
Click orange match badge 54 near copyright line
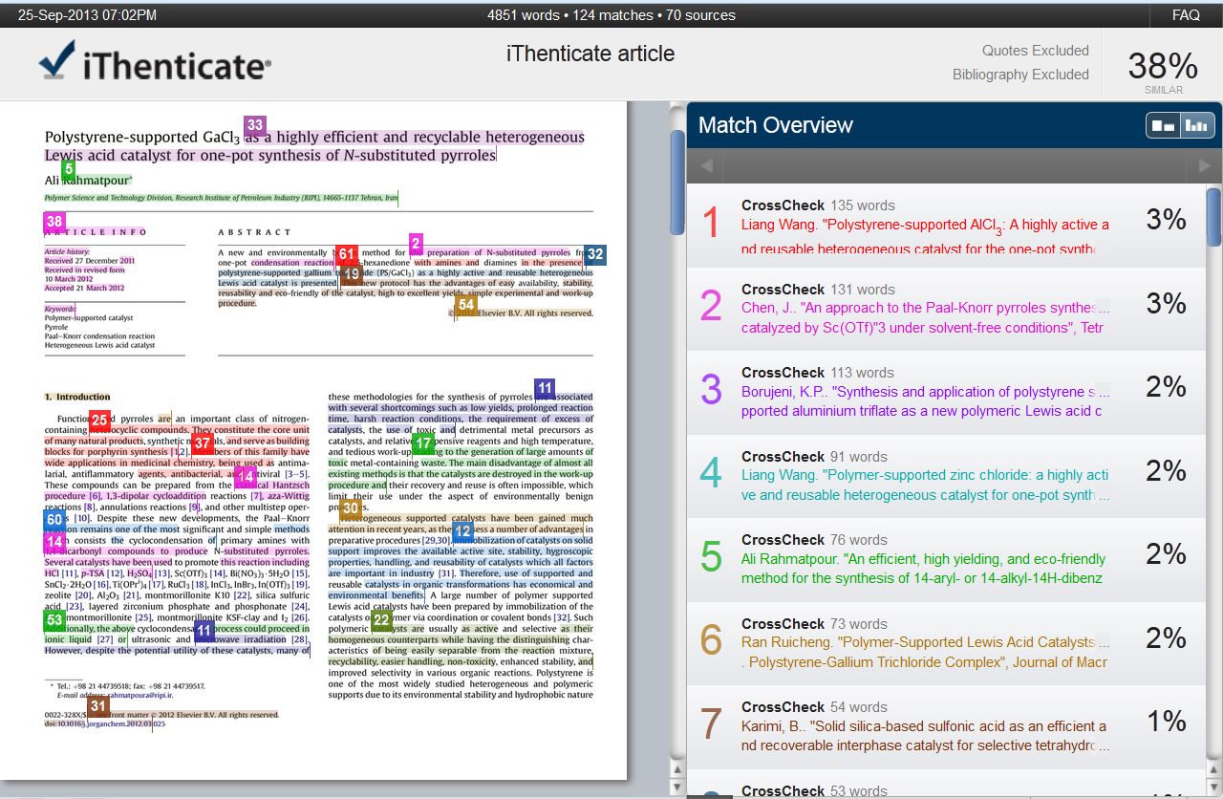click(x=465, y=305)
